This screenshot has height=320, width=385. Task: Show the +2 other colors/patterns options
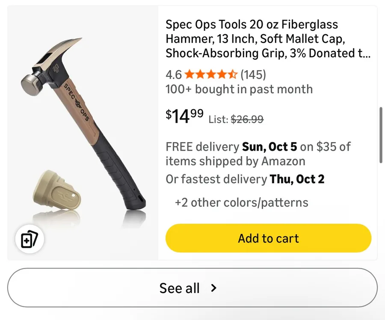click(241, 202)
